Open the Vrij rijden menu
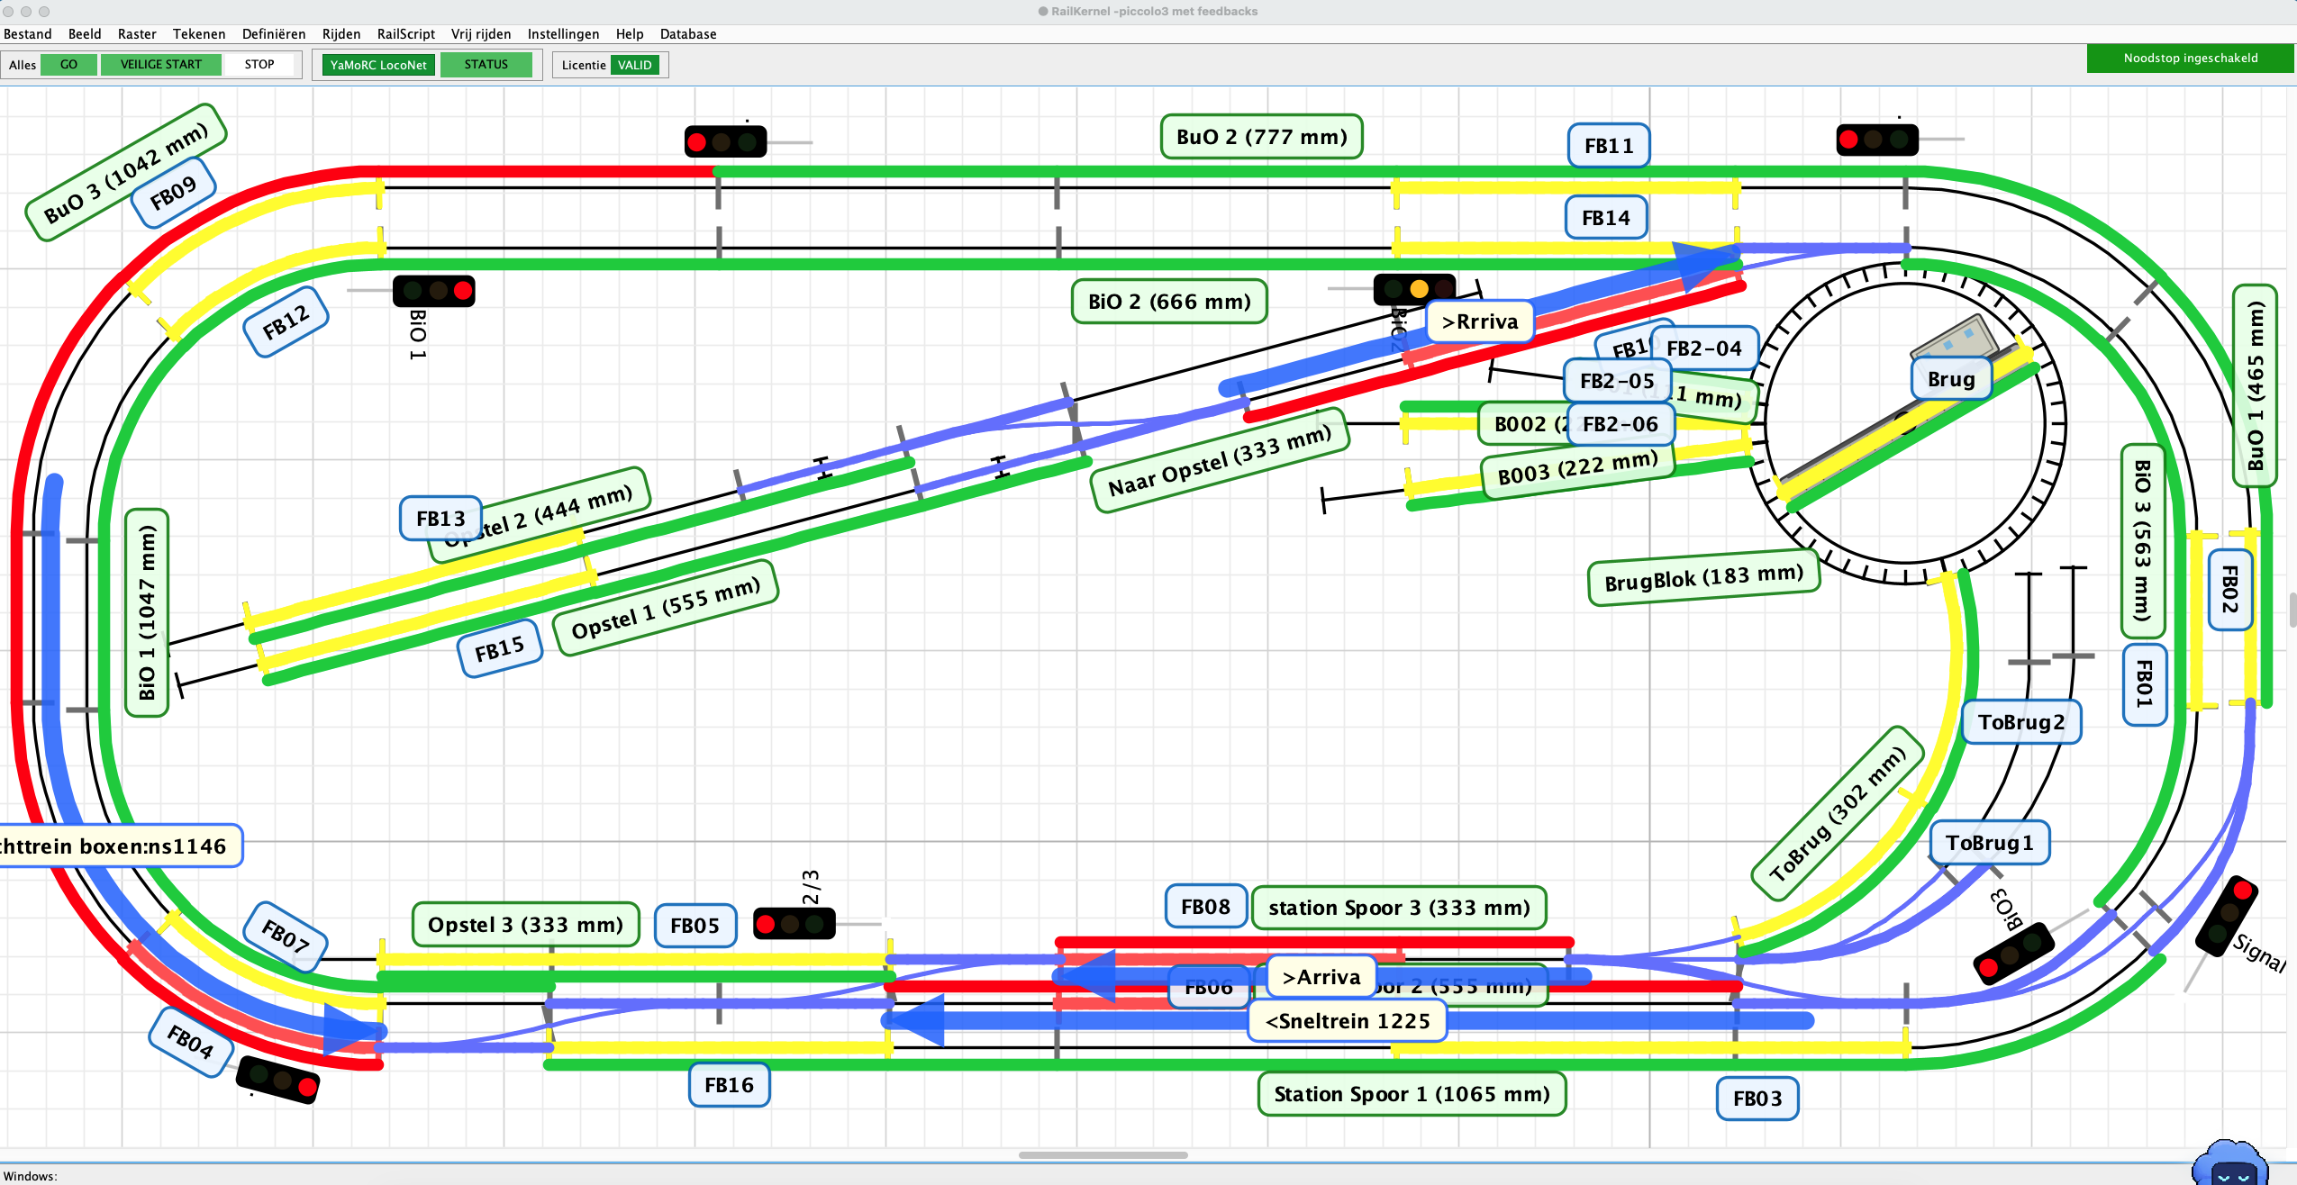The width and height of the screenshot is (2297, 1185). (x=481, y=34)
